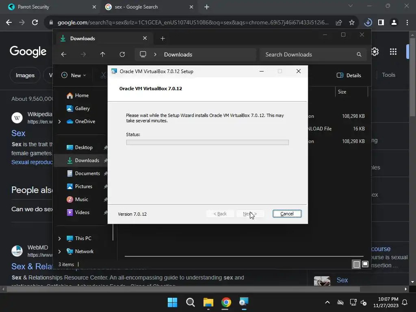Screen dimensions: 416x312
Task: Open the Tools search option
Action: [389, 75]
